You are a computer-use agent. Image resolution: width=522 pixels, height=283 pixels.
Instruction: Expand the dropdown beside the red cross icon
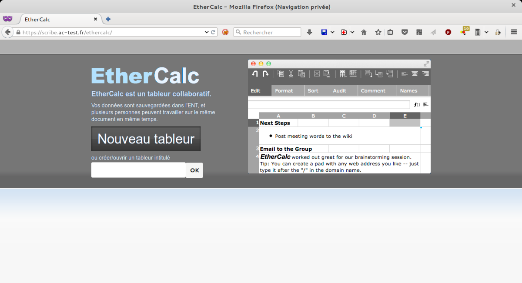352,32
